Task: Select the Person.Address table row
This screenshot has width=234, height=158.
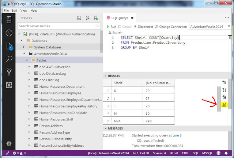Action: point(59,126)
